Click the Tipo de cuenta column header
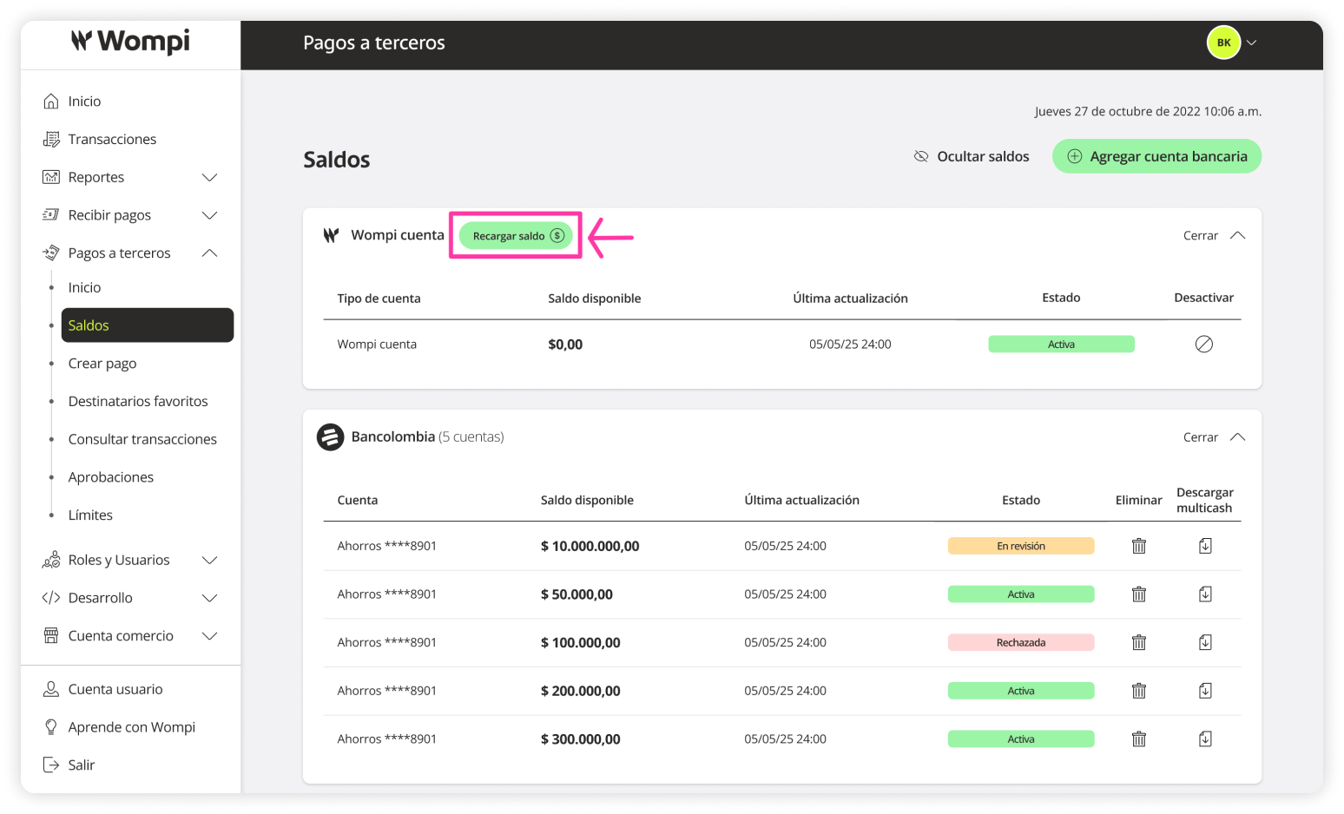 379,299
